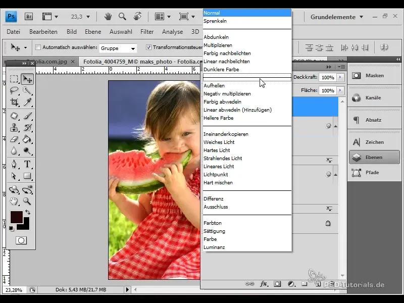
Task: Open the Ebene menu
Action: [93, 32]
